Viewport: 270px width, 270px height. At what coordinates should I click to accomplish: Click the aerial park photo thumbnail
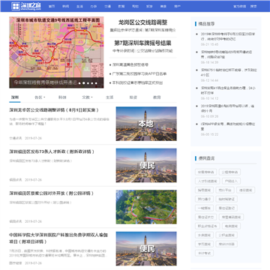click(x=146, y=207)
